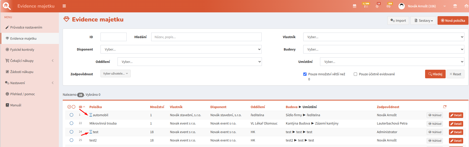This screenshot has width=469, height=147.
Task: Select the radio for automobil row
Action: (x=72, y=115)
